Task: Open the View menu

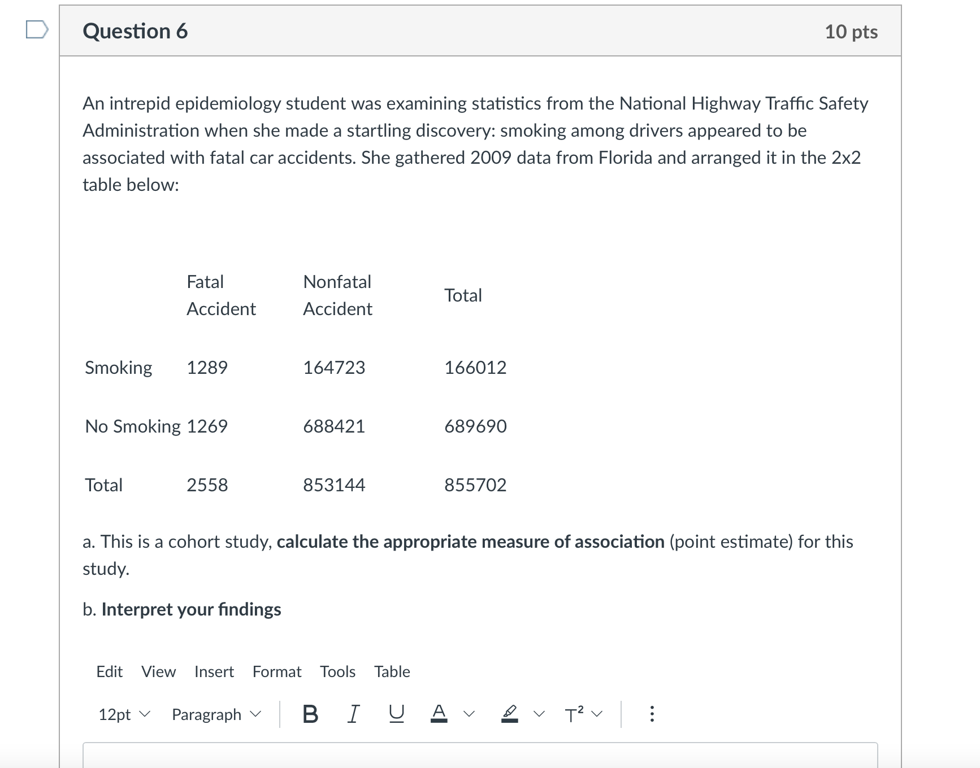Action: (x=158, y=671)
